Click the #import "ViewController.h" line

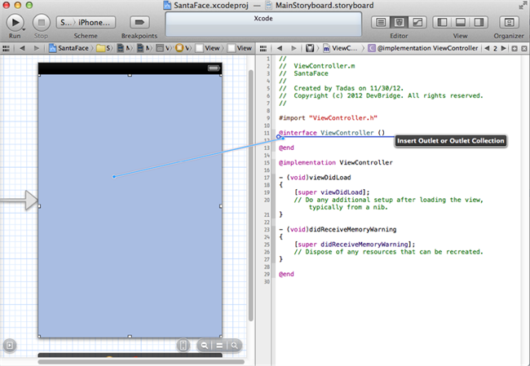coord(328,118)
